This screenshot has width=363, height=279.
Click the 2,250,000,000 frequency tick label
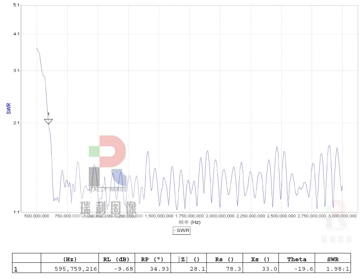point(251,216)
